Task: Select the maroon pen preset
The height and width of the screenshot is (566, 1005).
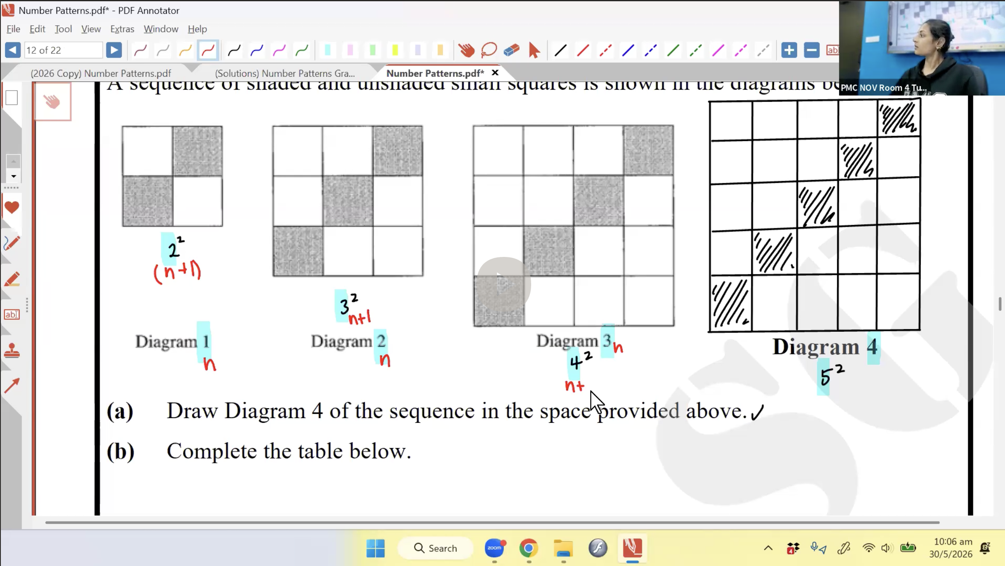Action: [x=140, y=50]
